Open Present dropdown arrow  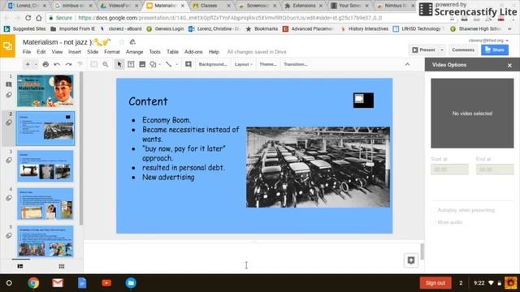[x=442, y=50]
